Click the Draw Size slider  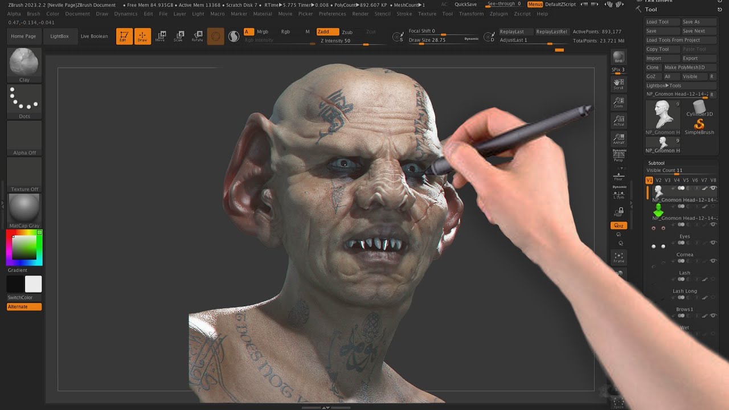tap(444, 40)
